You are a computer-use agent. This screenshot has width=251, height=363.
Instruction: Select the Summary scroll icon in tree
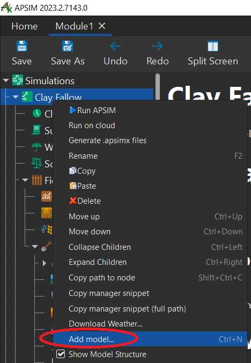(37, 130)
